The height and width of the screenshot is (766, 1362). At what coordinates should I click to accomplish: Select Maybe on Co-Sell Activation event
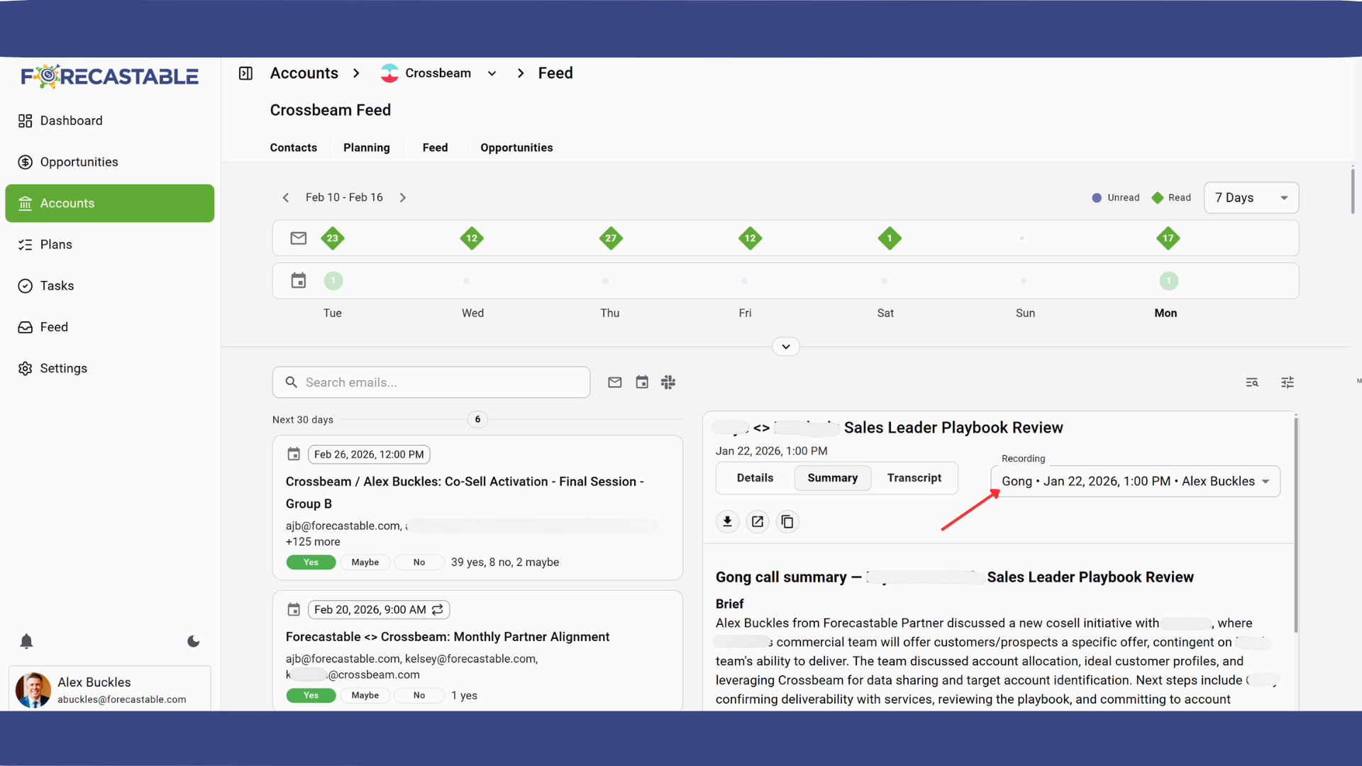pos(365,562)
